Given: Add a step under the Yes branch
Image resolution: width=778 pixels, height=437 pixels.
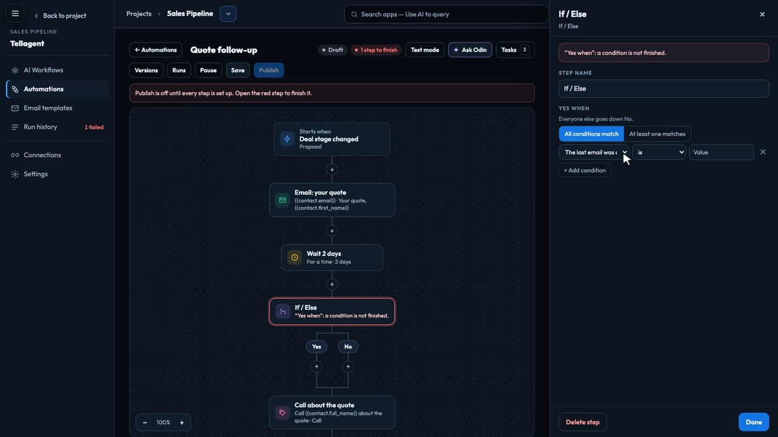Looking at the screenshot, I should [x=316, y=367].
